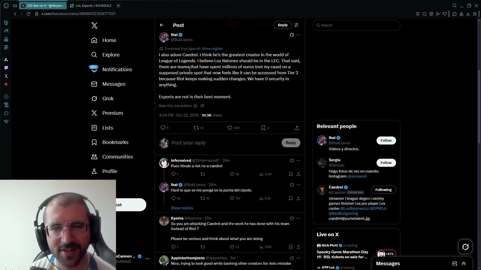Open replies on the main post showing 6
This screenshot has width=481, height=270.
[x=163, y=128]
